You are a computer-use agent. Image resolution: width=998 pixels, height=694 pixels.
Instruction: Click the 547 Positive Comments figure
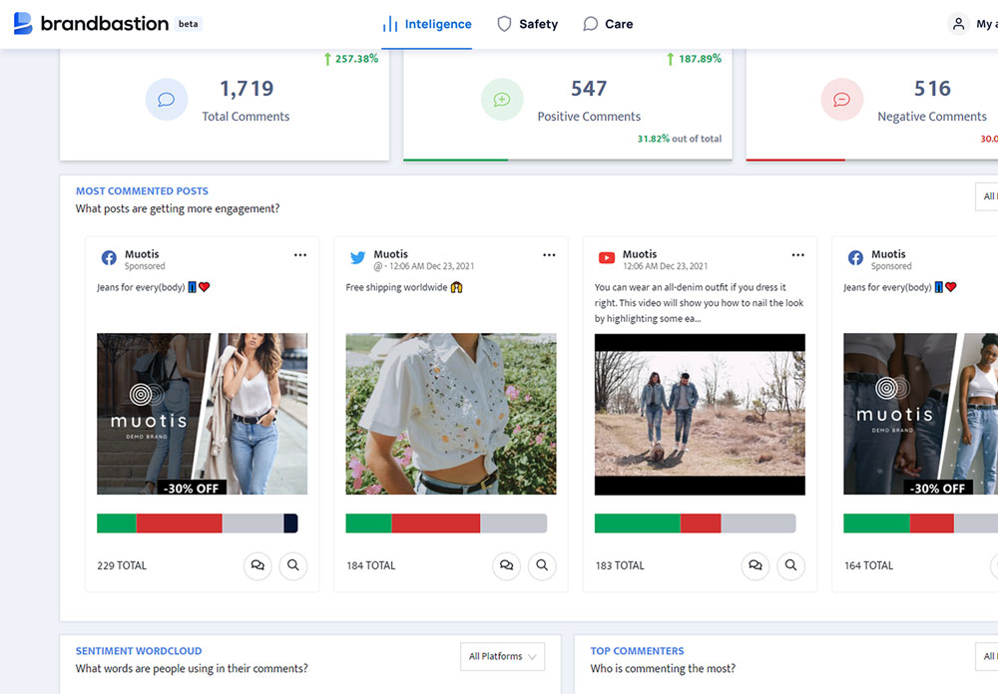(589, 89)
